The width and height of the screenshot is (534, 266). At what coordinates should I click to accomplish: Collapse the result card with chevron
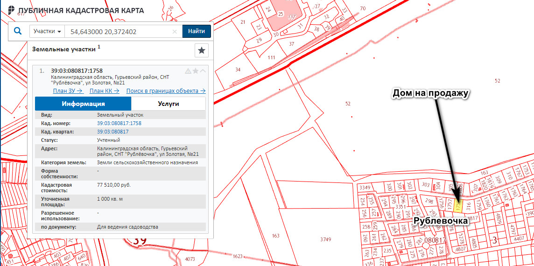[x=203, y=71]
